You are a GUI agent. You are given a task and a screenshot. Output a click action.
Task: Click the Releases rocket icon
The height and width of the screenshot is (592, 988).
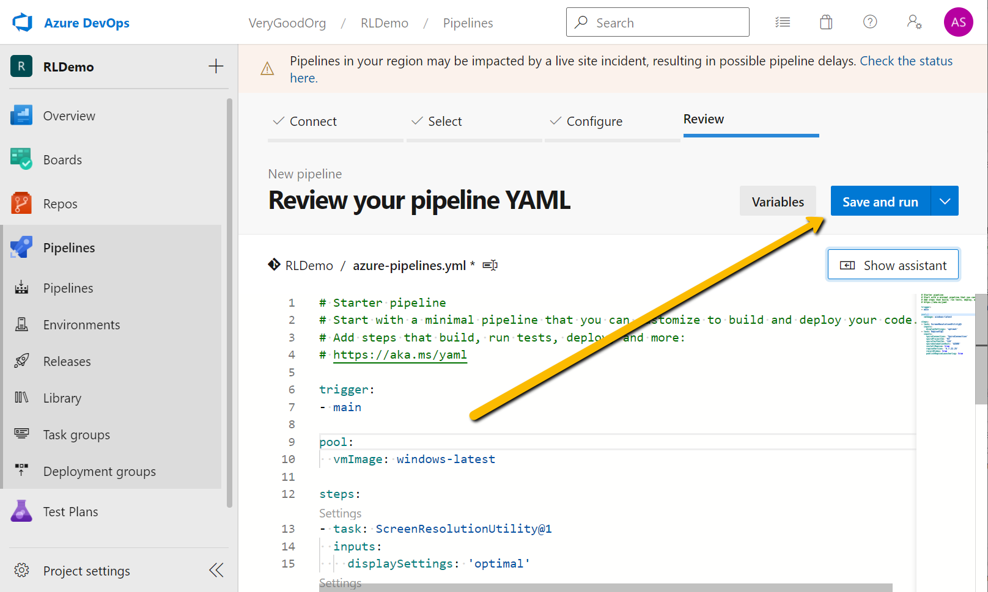click(21, 361)
